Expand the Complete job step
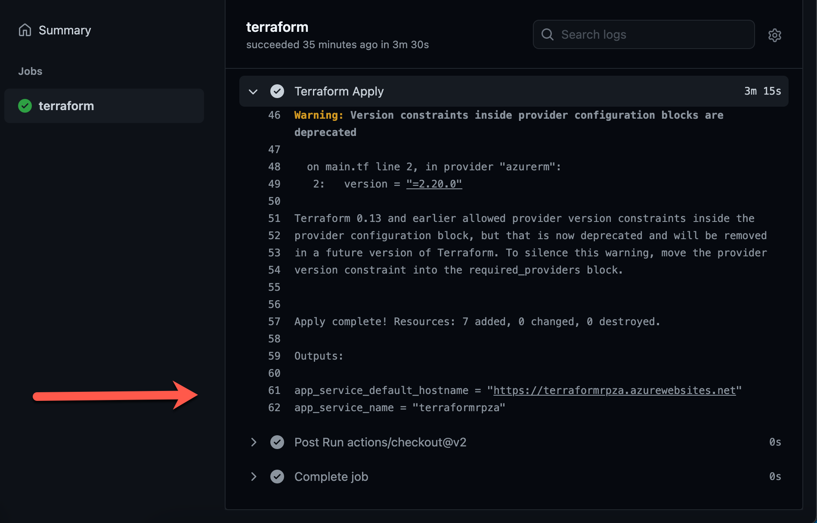 pos(253,477)
